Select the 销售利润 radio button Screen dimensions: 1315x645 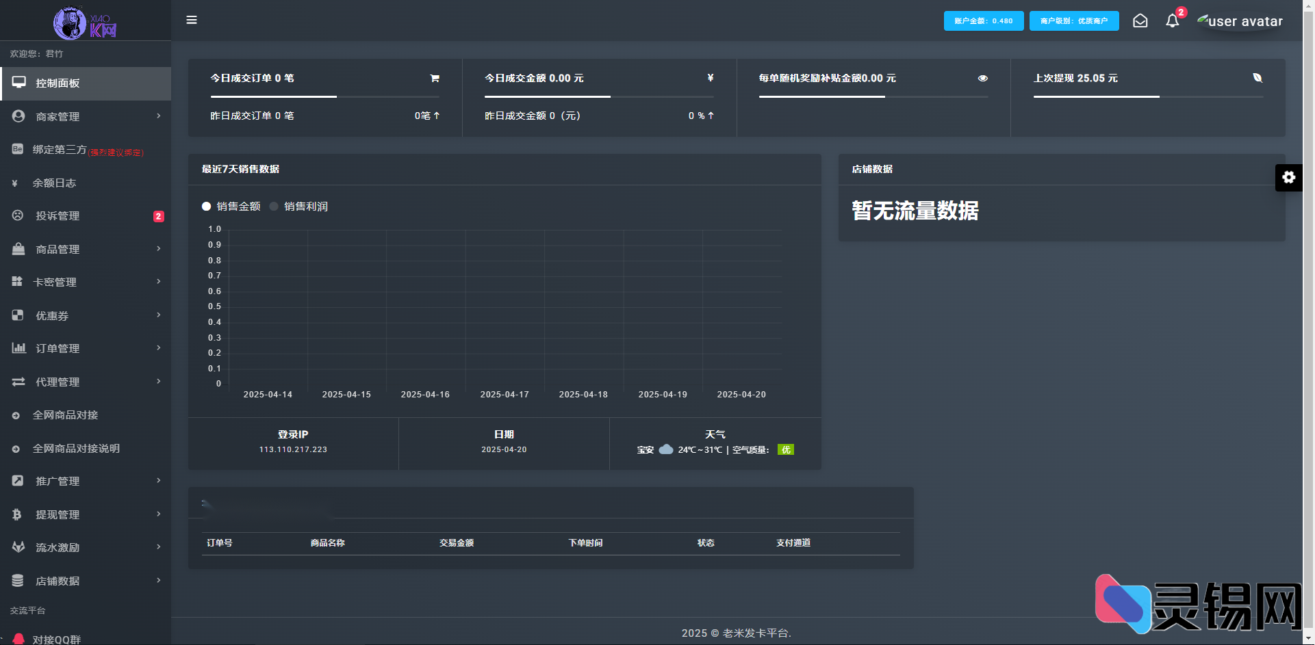tap(275, 206)
